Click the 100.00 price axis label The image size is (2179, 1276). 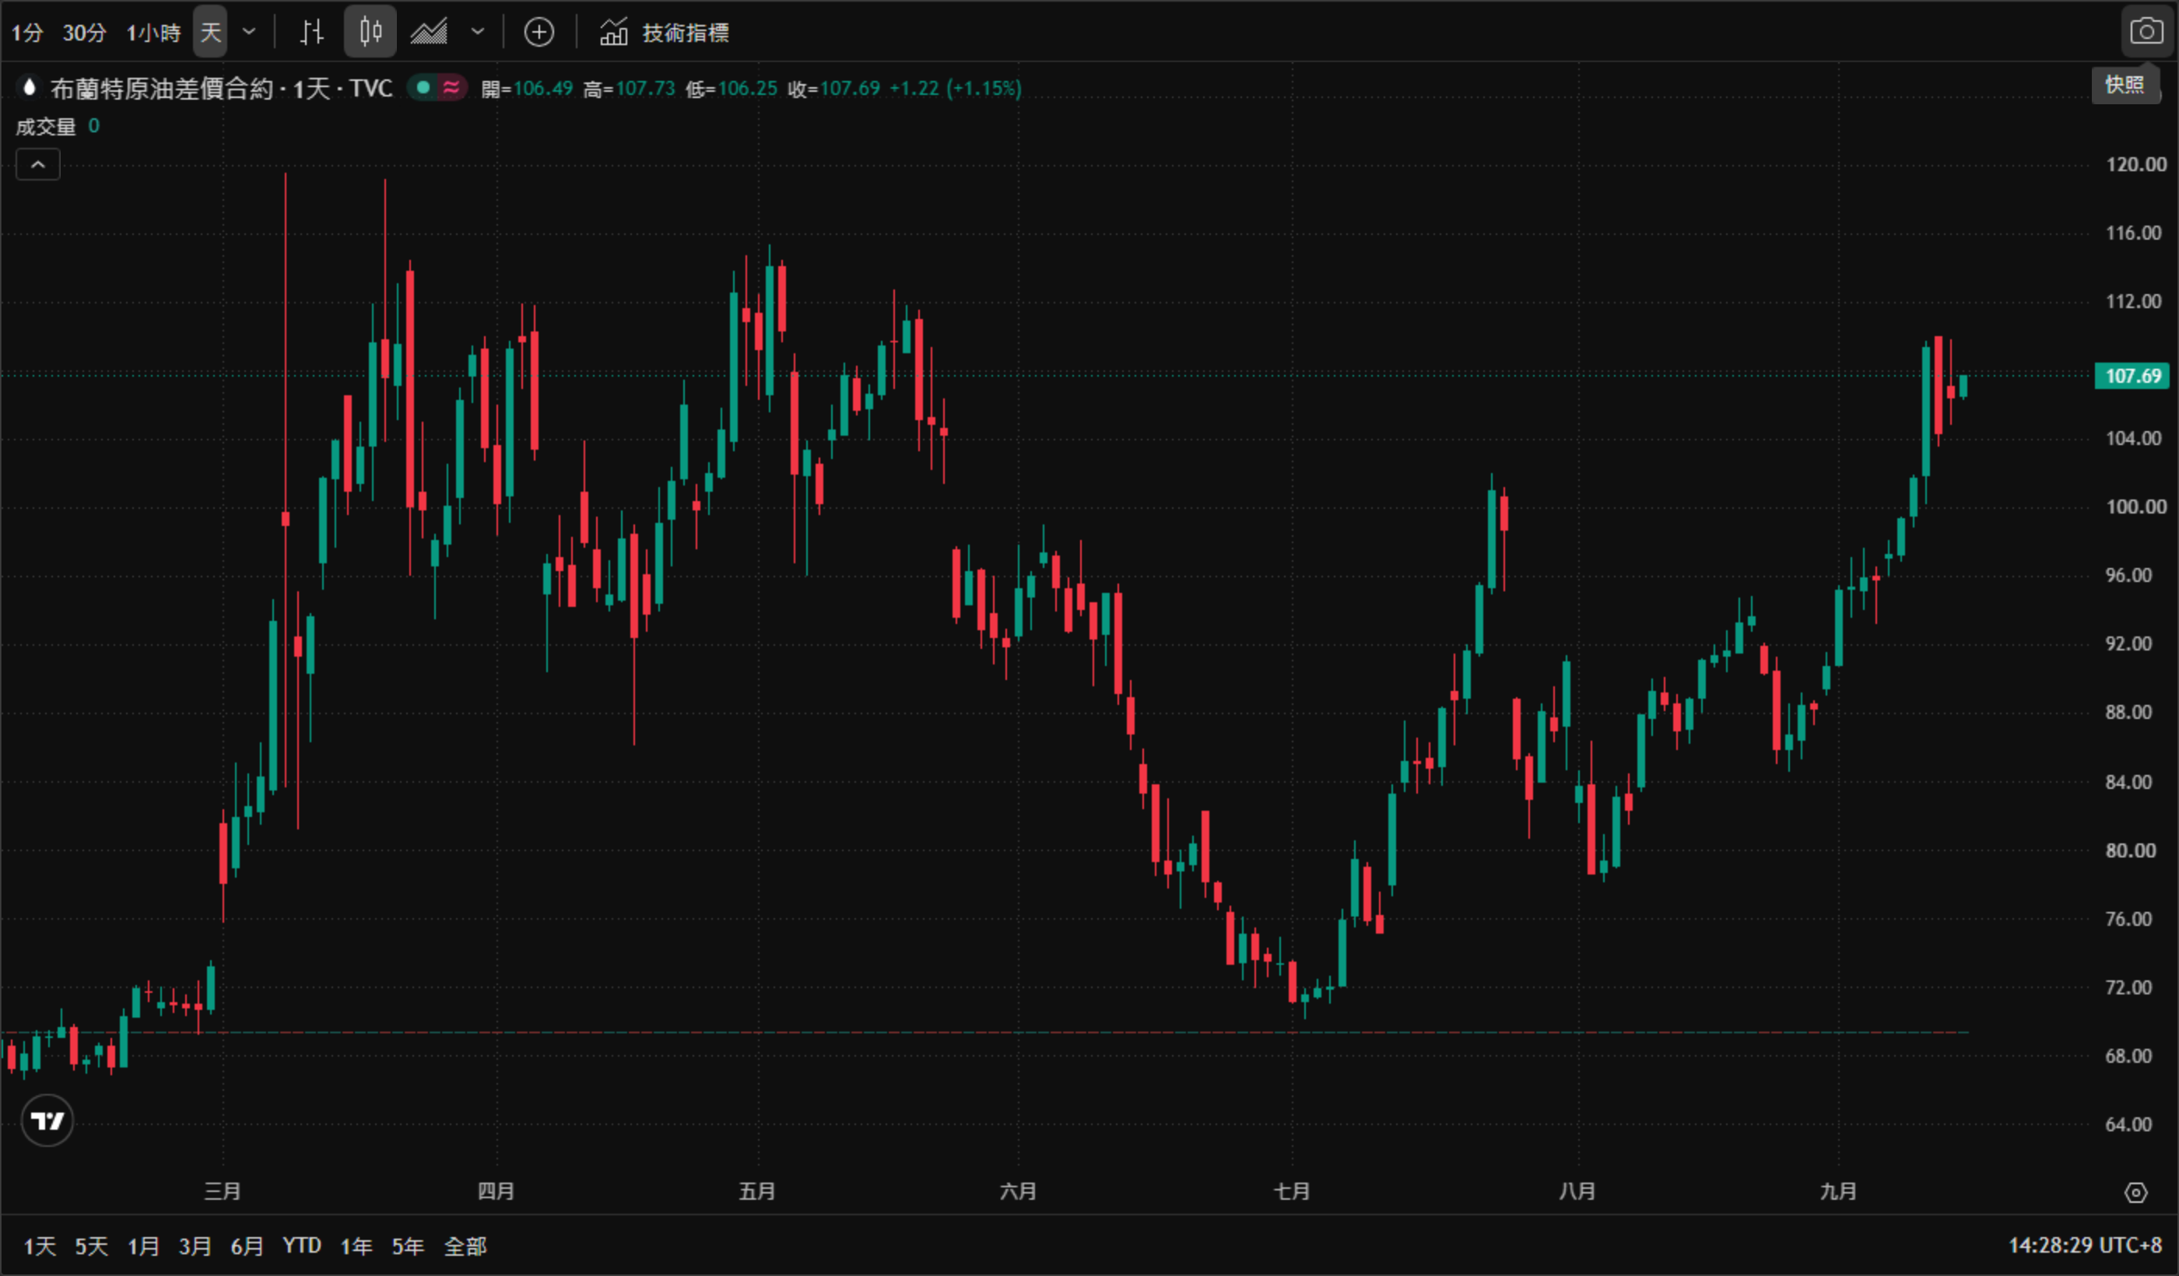[x=2135, y=507]
